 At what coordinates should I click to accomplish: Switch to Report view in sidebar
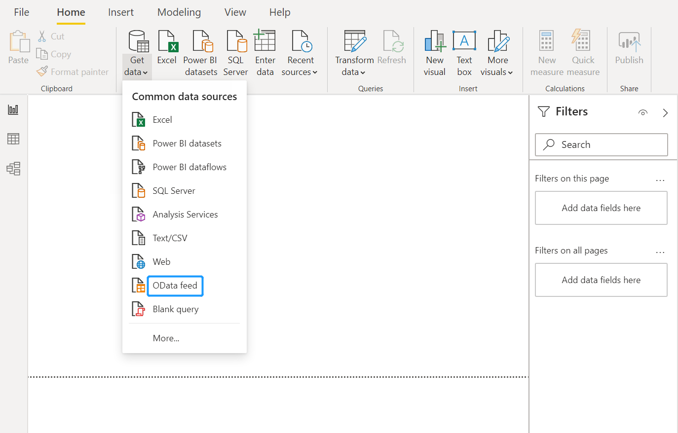coord(13,109)
